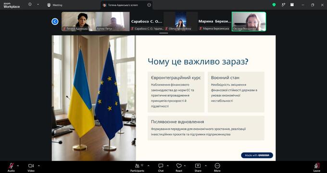Click the green encryption shield icon

(x=274, y=5)
